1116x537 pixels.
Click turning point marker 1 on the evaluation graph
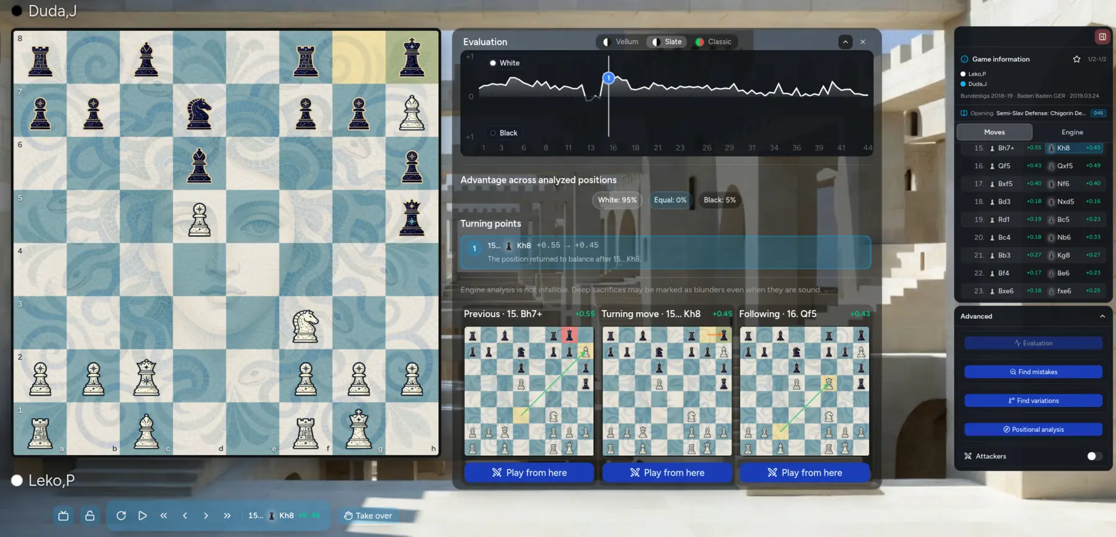(609, 78)
